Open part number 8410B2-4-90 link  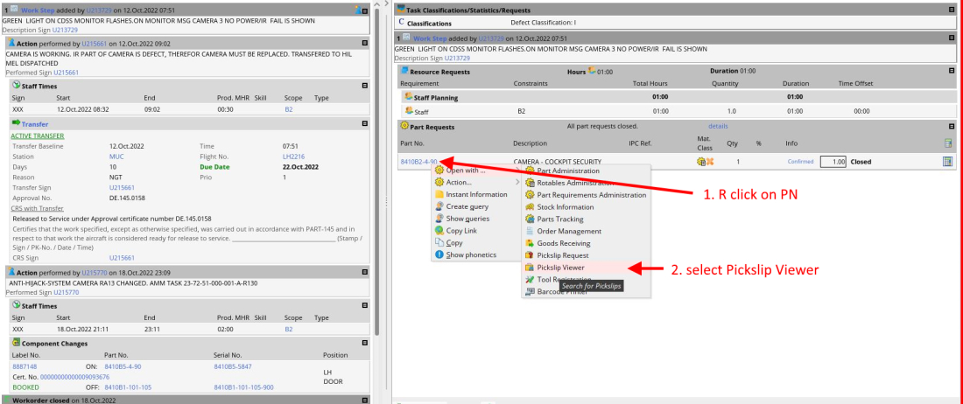coord(418,162)
